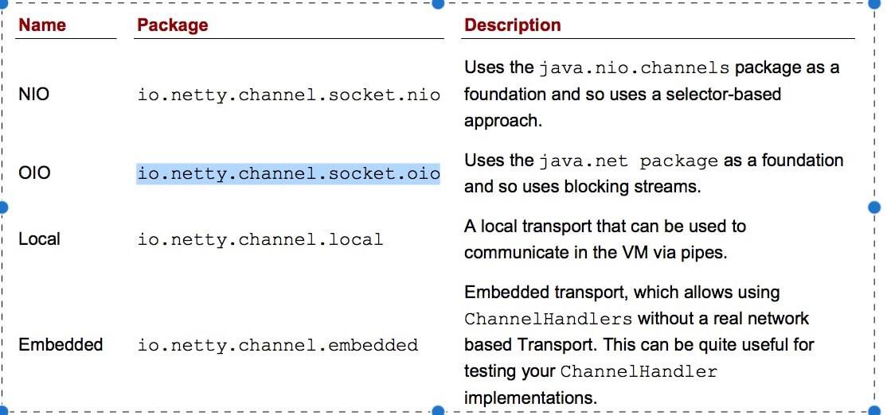887x415 pixels.
Task: Click the java.nio.channels code text
Action: pyautogui.click(x=634, y=69)
